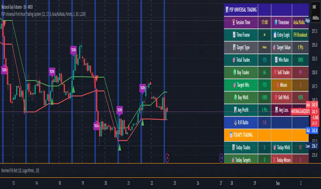Screen dimensions: 321x189
Task: Click the Sep label on the time axis
Action: (278, 183)
